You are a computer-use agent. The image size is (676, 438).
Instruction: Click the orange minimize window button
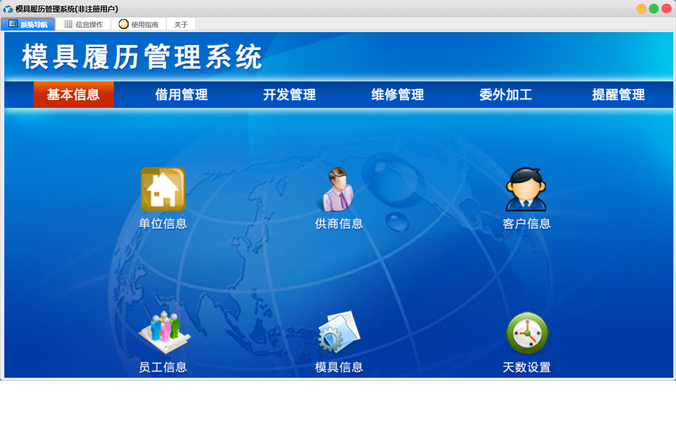(641, 9)
